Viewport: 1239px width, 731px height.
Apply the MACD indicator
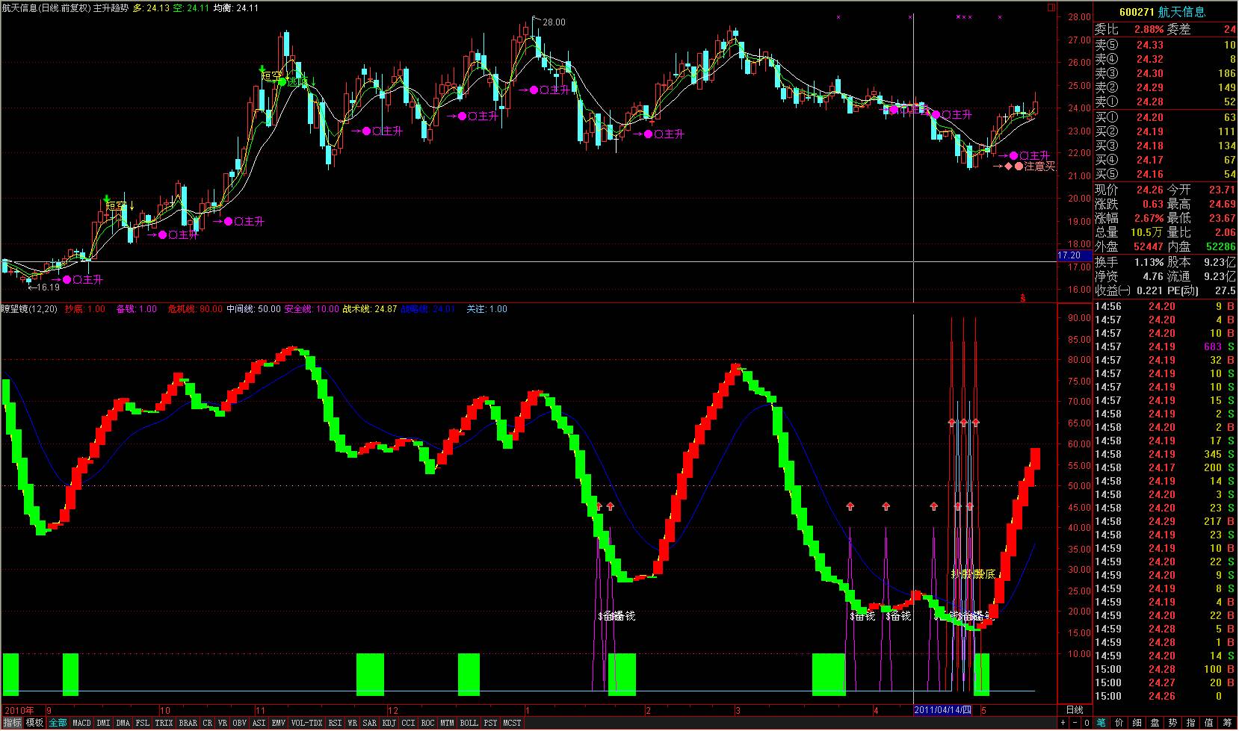pos(81,723)
